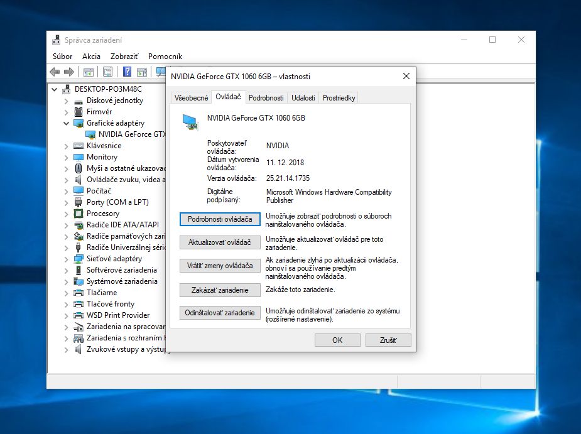Click the Tlačiarne printer icon
The image size is (581, 434).
click(78, 293)
